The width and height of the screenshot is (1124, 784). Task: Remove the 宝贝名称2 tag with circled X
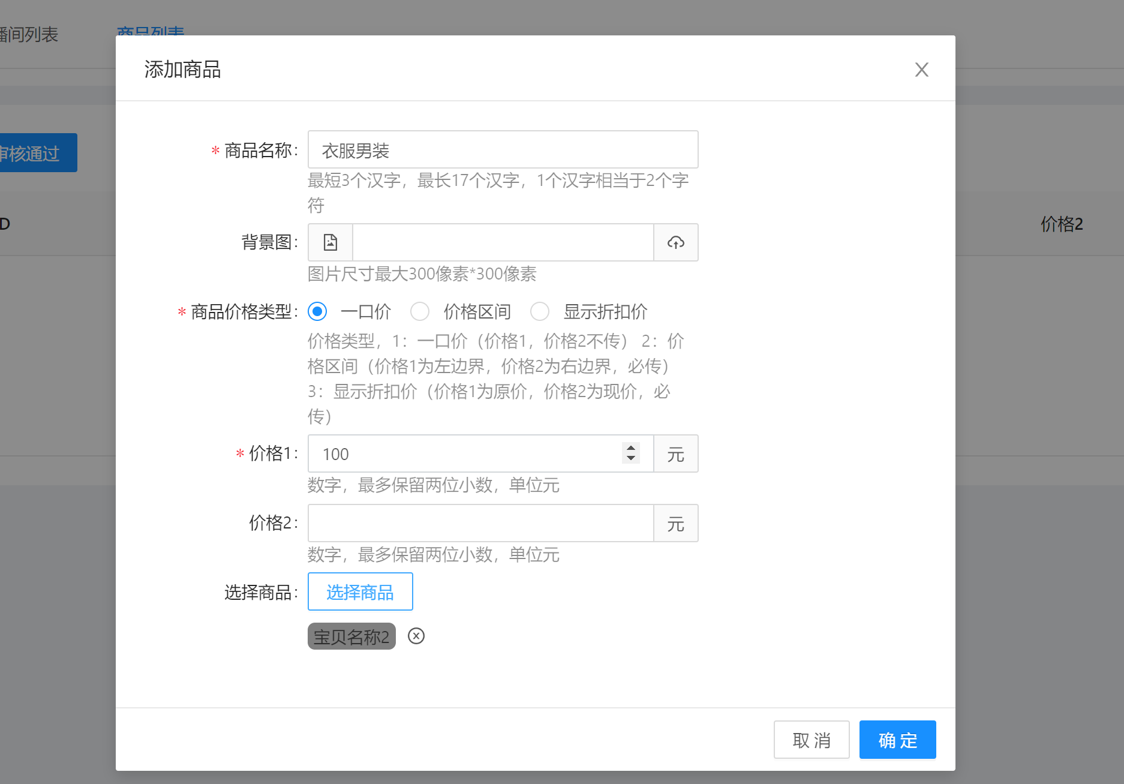(x=416, y=636)
